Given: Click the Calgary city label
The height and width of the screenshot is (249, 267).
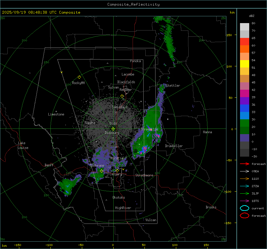Looking at the screenshot, I should (116, 174).
